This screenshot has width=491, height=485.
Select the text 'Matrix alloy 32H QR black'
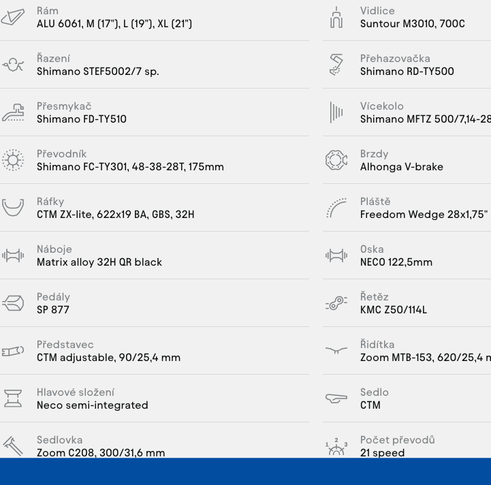[x=99, y=262]
